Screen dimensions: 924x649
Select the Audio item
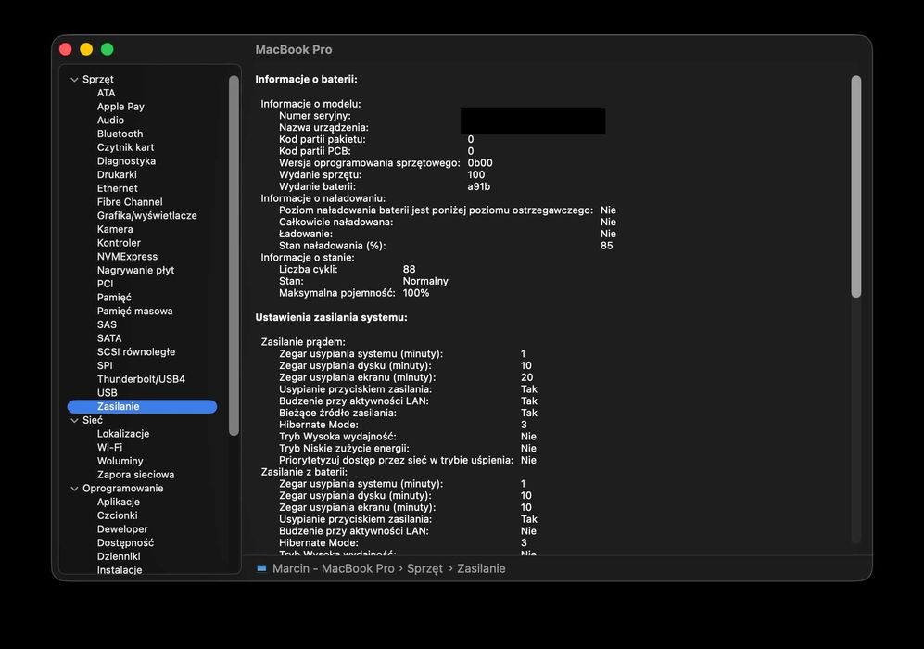[x=110, y=120]
